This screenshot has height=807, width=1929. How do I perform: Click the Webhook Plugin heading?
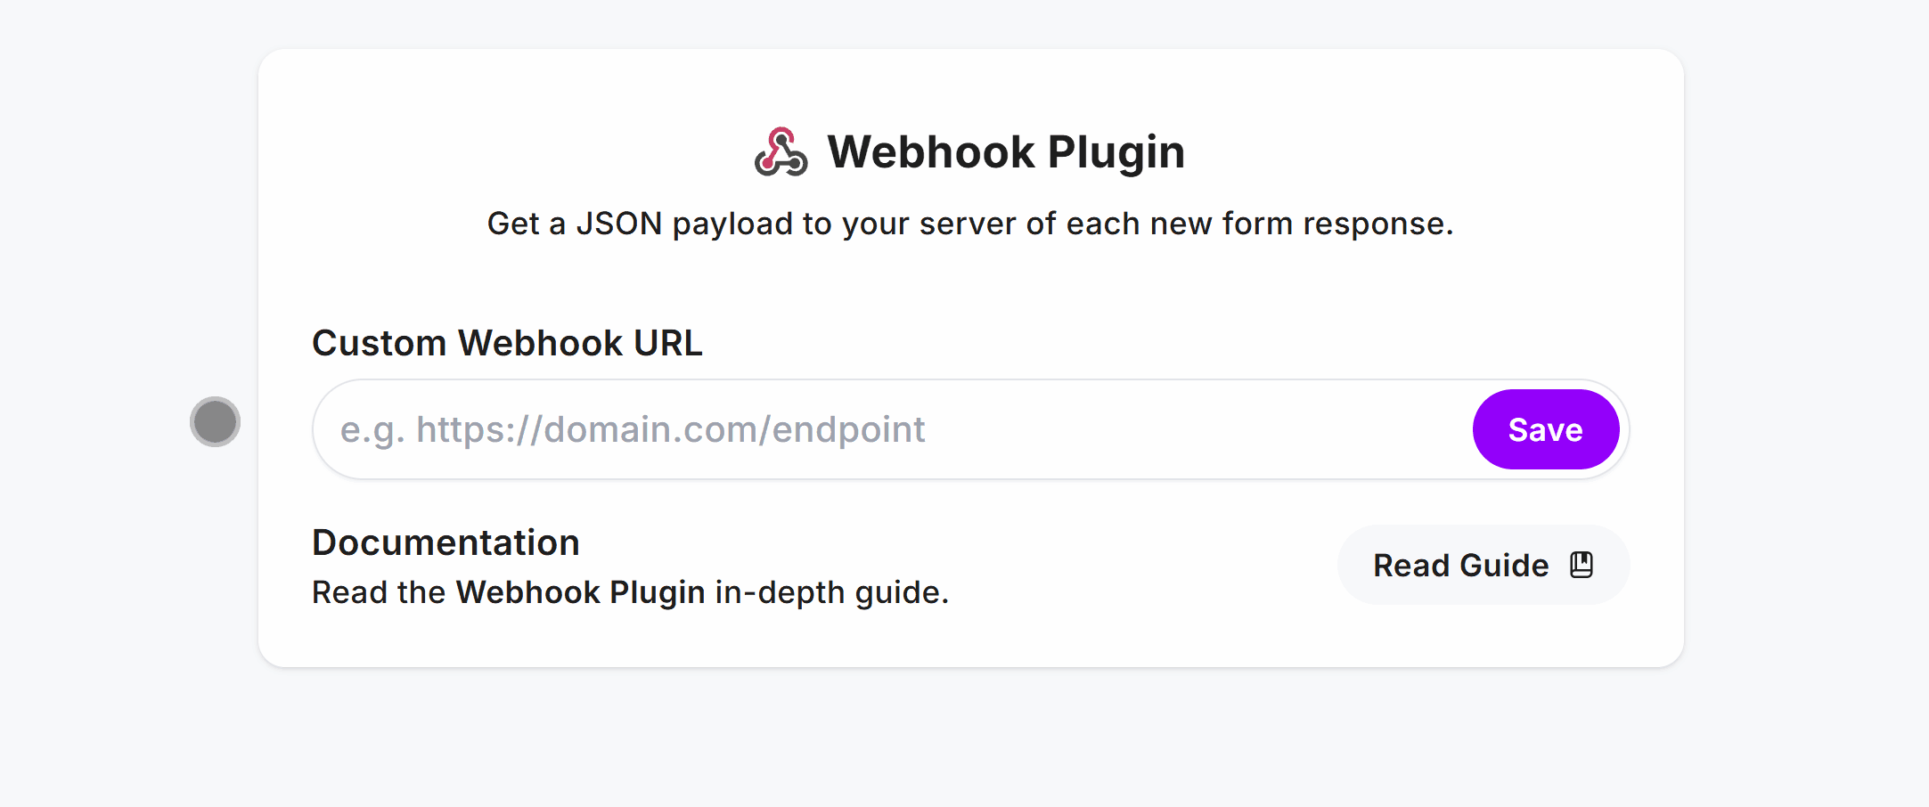pyautogui.click(x=1005, y=151)
